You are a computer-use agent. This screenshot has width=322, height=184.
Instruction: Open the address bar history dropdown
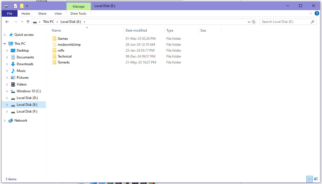(249, 22)
